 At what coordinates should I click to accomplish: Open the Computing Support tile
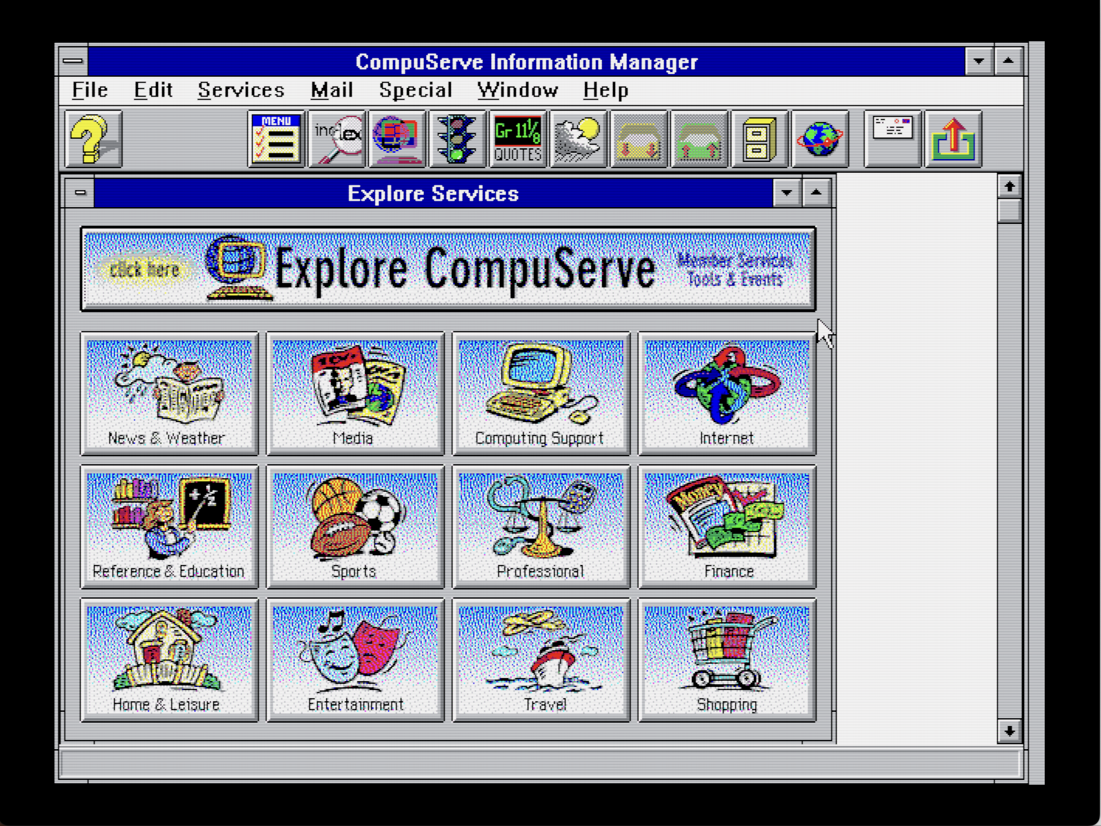[x=541, y=393]
